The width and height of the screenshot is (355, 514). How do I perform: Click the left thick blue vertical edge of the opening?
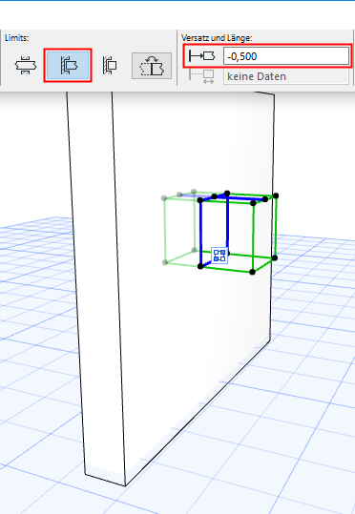point(200,233)
